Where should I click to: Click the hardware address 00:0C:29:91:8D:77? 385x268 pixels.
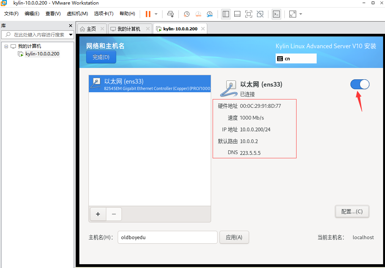click(260, 106)
